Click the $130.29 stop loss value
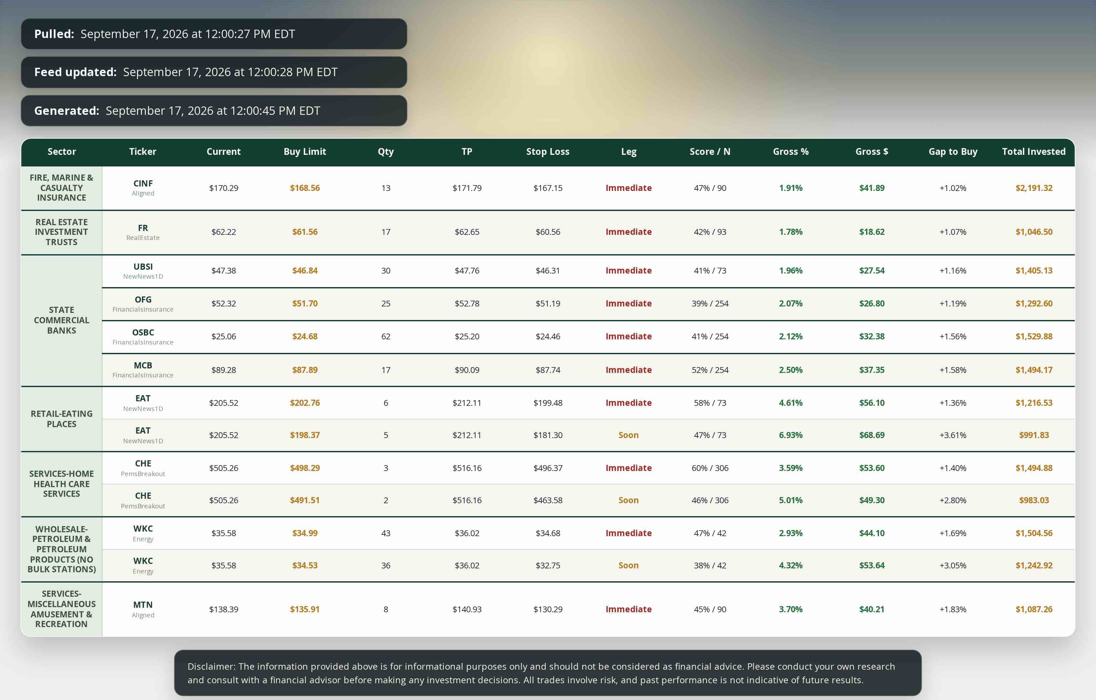 pos(548,609)
